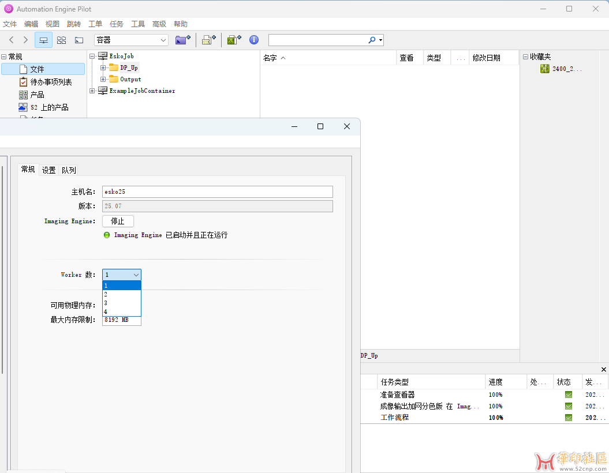Open the blue info icon

(254, 40)
